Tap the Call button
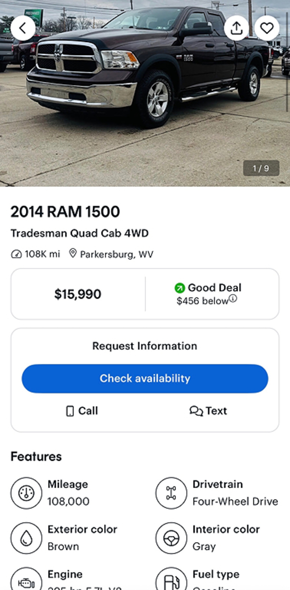The width and height of the screenshot is (290, 590). pyautogui.click(x=82, y=411)
